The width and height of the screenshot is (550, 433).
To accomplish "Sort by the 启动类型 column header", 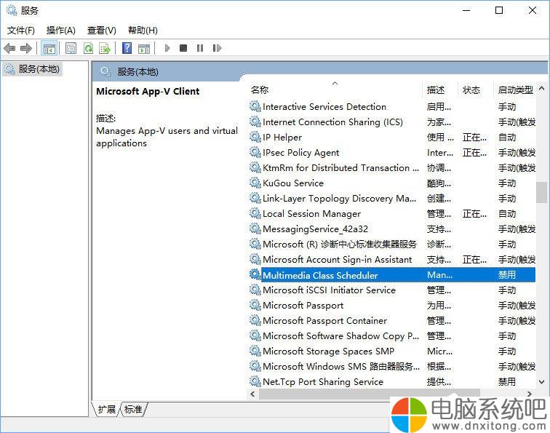I will point(515,90).
